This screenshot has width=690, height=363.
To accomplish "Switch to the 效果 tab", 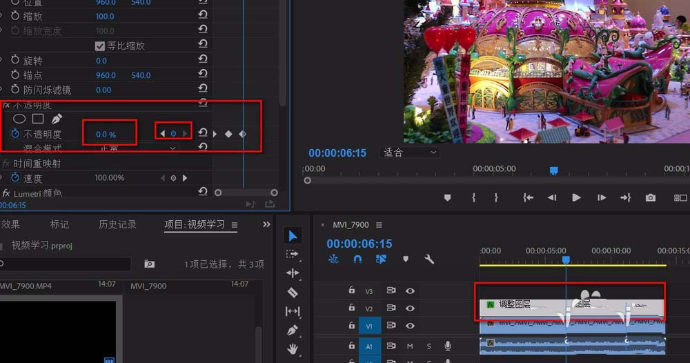I will pos(10,224).
